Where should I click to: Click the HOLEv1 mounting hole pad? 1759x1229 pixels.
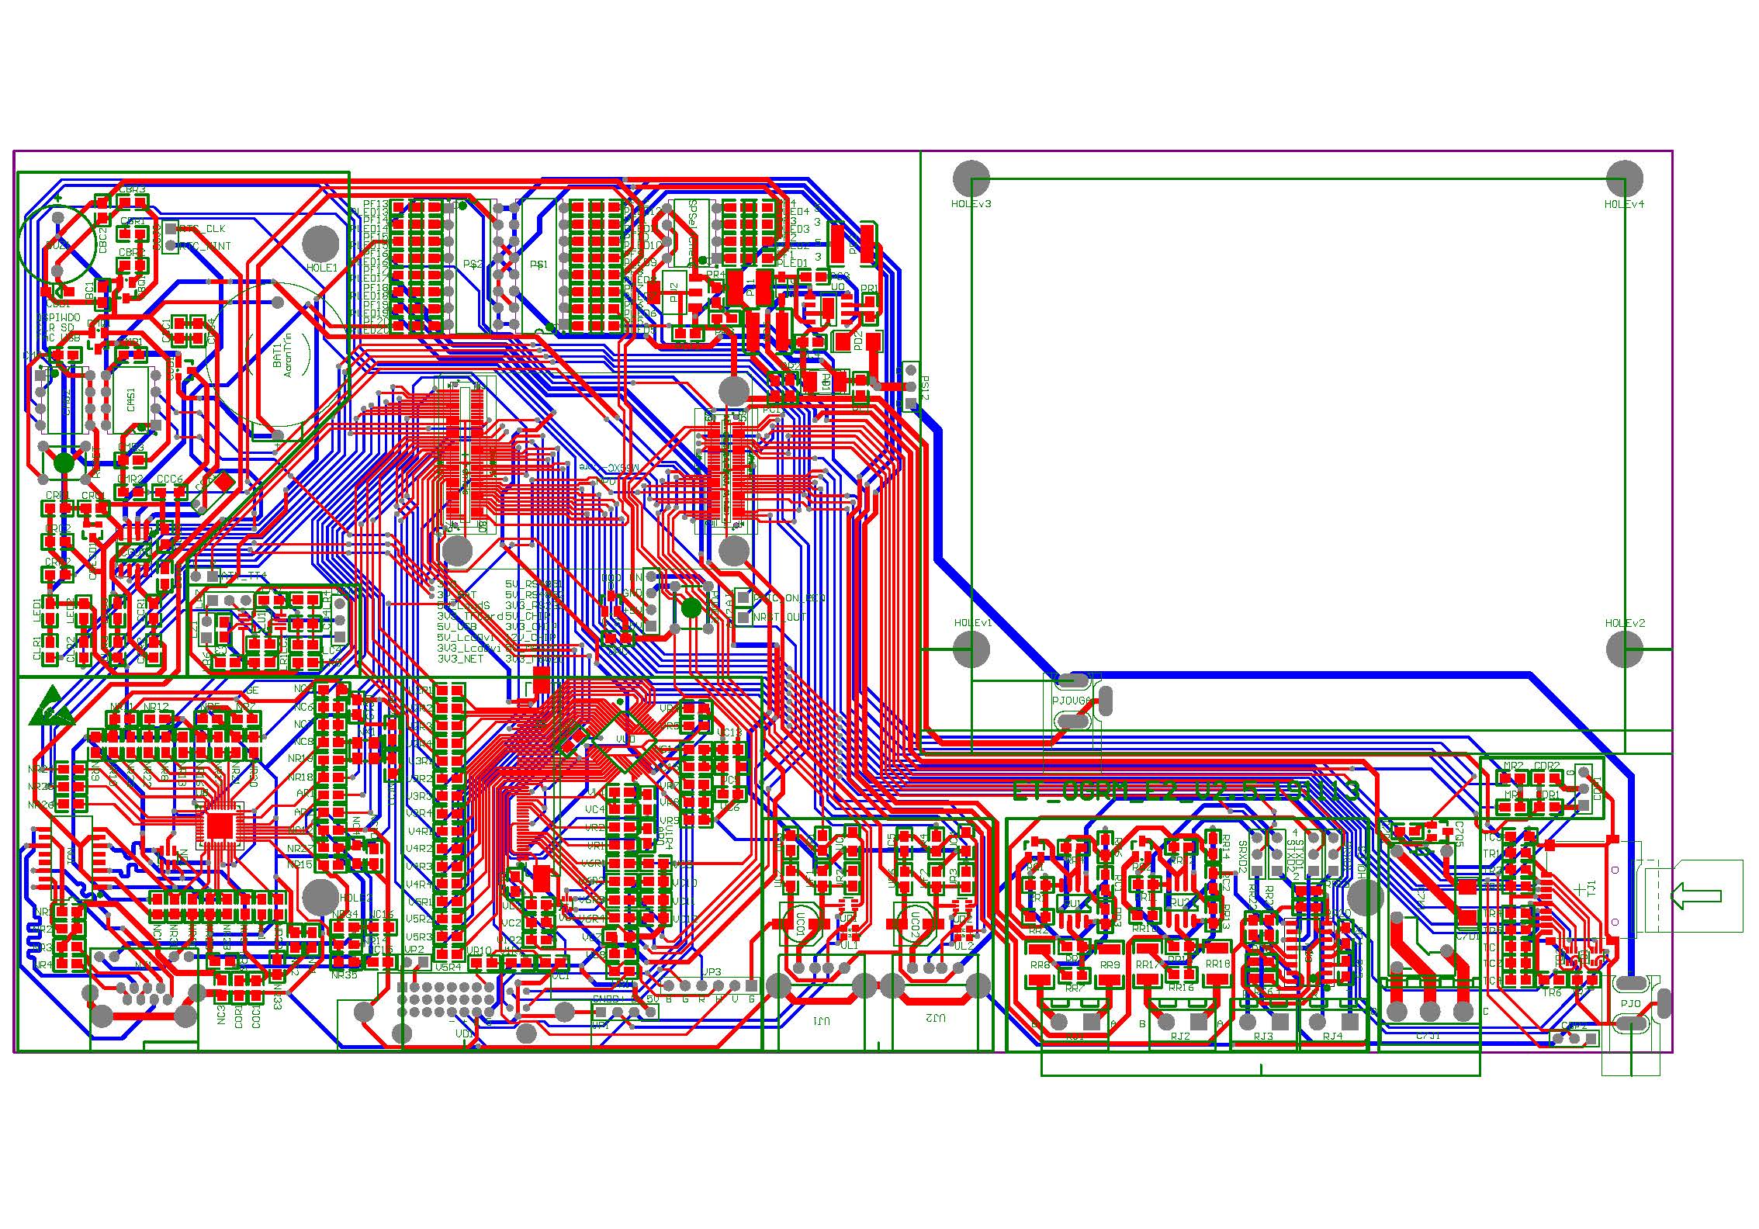coord(971,649)
